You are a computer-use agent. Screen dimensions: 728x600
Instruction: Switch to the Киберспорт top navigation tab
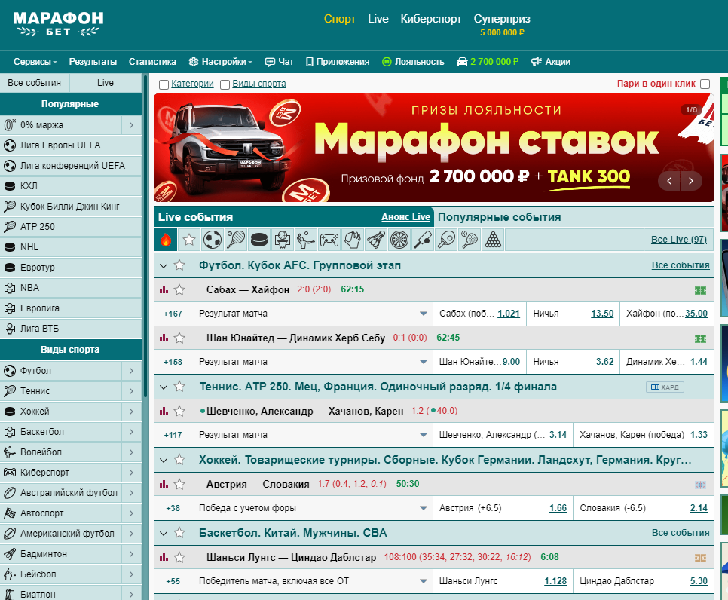tap(431, 19)
